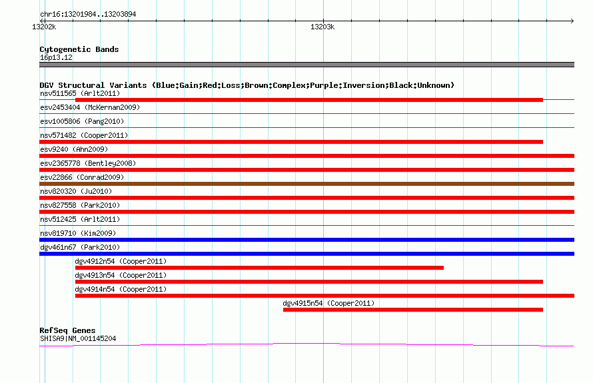593x383 pixels.
Task: Select the 16p13.12 band label
Action: coord(56,57)
